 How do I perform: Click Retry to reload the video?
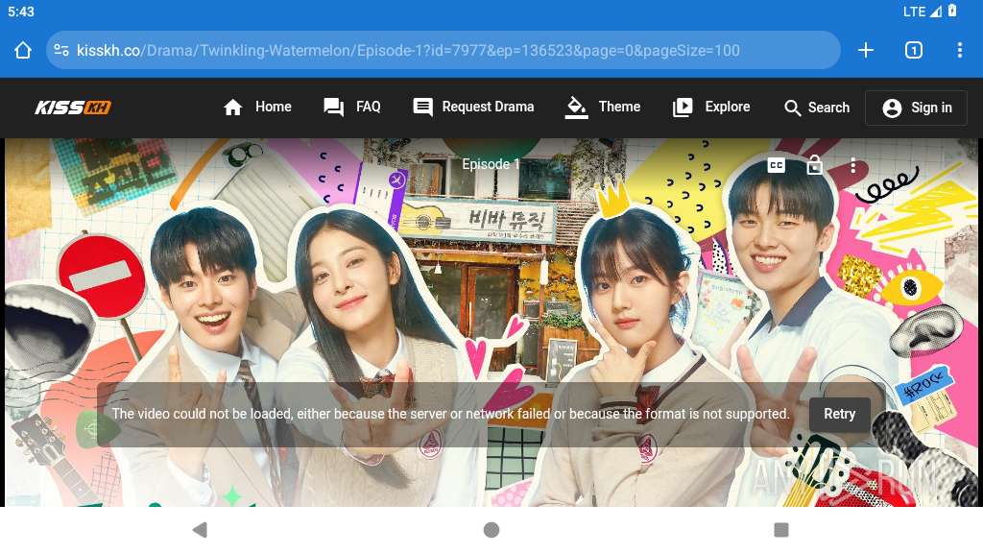839,414
